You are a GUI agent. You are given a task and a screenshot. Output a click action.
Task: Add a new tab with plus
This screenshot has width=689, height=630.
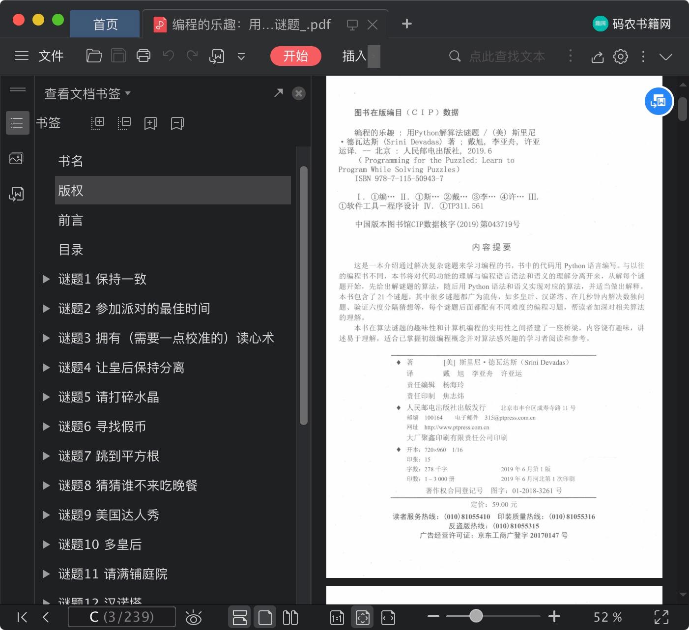(x=406, y=24)
